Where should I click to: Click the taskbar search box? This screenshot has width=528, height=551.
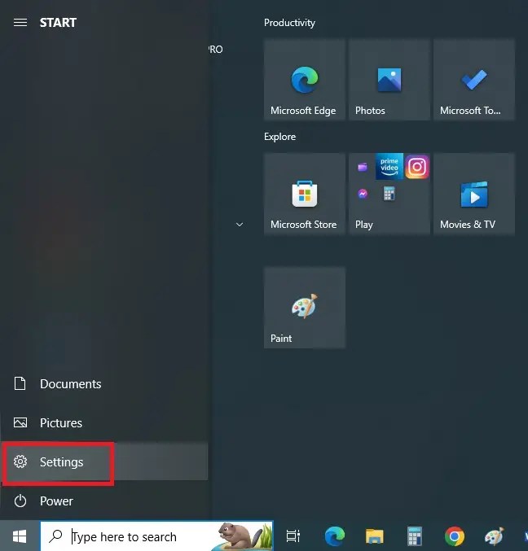156,536
